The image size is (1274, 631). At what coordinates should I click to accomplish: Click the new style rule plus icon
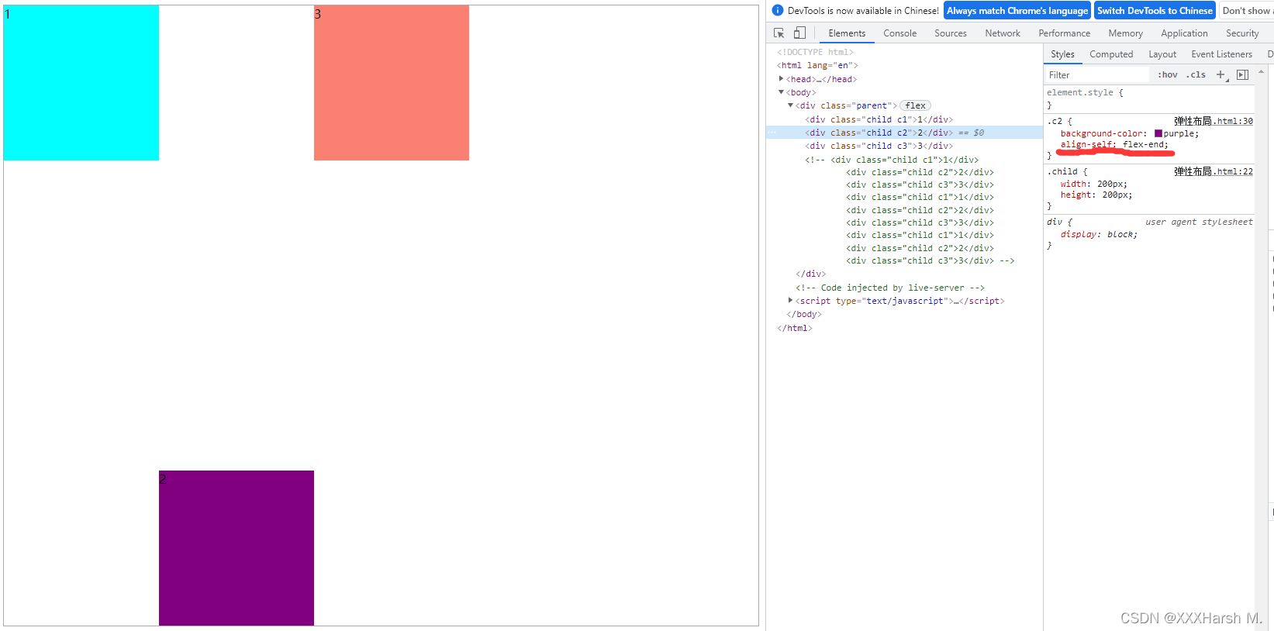pos(1220,75)
